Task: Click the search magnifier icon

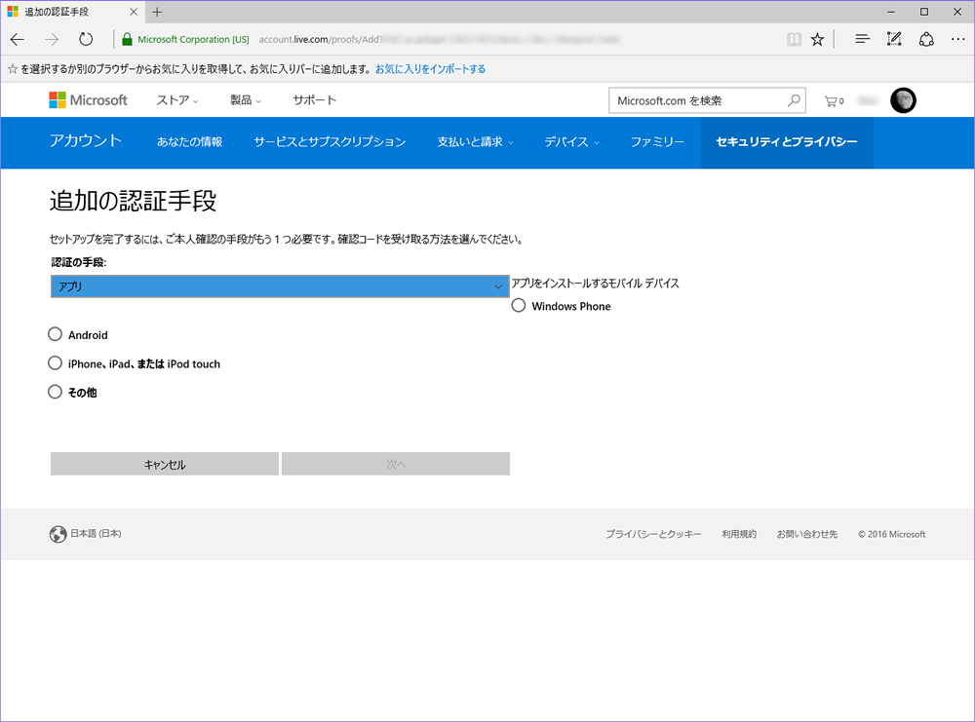Action: [x=794, y=100]
